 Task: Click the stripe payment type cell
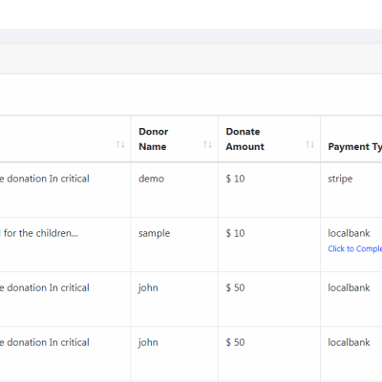point(340,179)
